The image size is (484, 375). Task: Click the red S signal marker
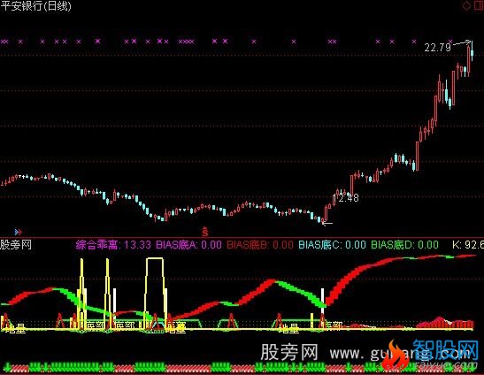(x=205, y=231)
